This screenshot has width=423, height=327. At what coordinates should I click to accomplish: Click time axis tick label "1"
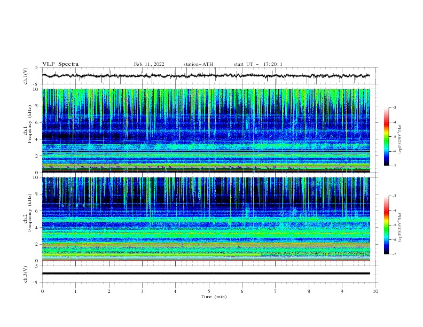75,291
